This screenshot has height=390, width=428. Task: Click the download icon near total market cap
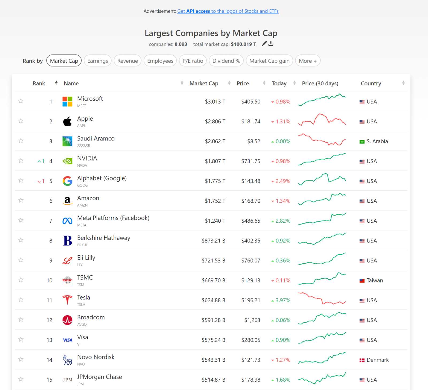click(x=271, y=44)
